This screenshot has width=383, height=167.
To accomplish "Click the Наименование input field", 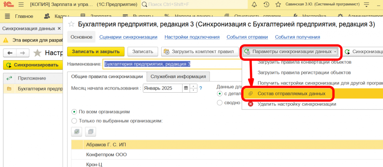I will tap(171, 64).
